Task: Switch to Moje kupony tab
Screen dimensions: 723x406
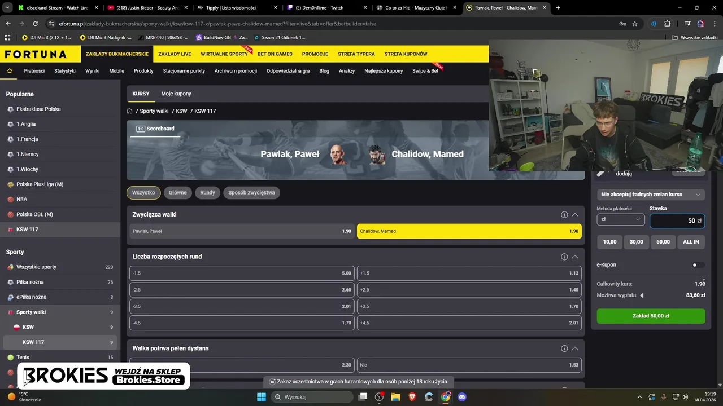Action: (x=176, y=94)
